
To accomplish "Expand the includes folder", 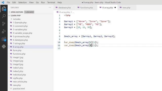I will 11,19.
